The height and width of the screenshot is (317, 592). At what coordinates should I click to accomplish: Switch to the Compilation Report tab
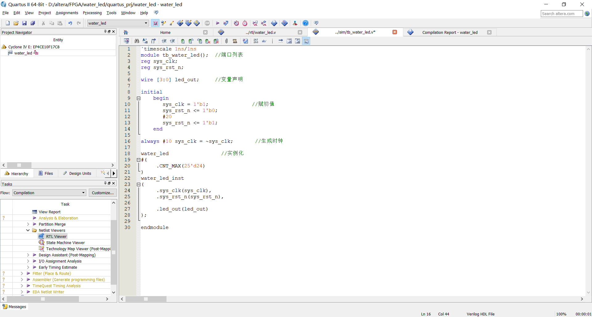click(x=450, y=32)
